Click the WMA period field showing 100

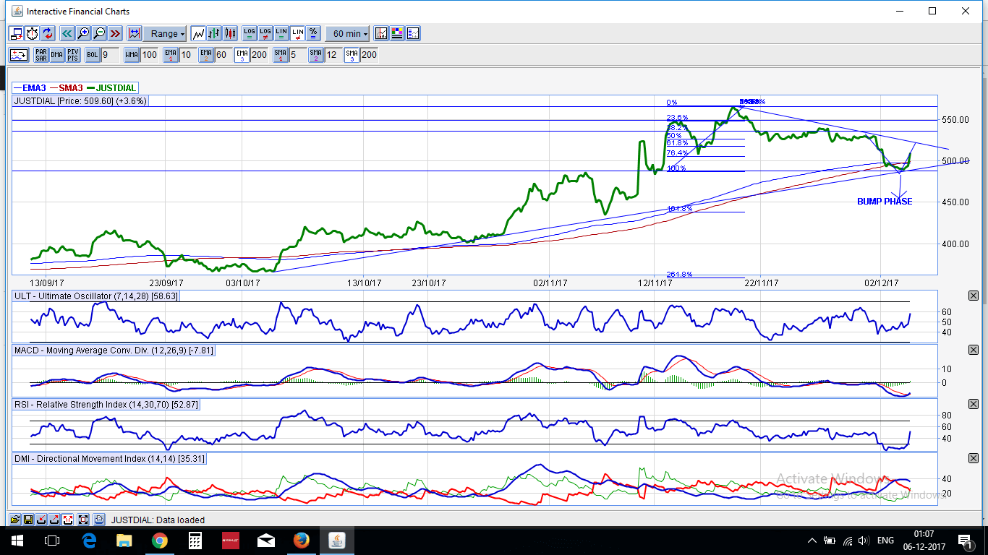pos(149,55)
